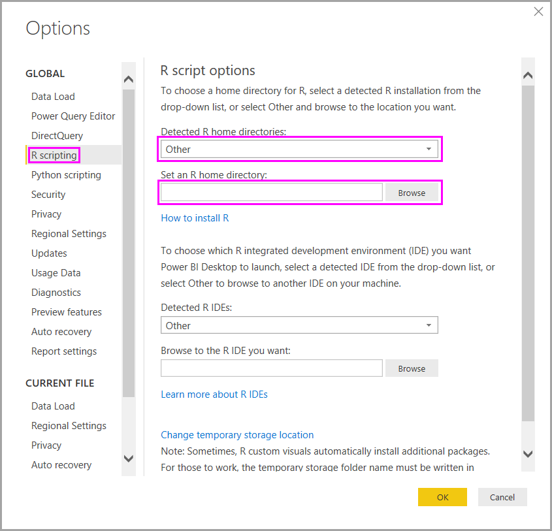The height and width of the screenshot is (531, 552).
Task: Switch to the R scripting page
Action: (54, 155)
